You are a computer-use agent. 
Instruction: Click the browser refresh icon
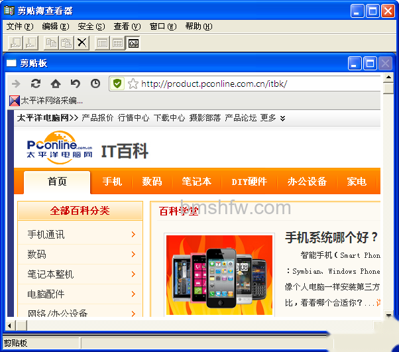click(x=36, y=84)
